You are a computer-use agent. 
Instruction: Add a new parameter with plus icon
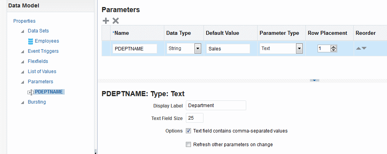click(x=105, y=21)
